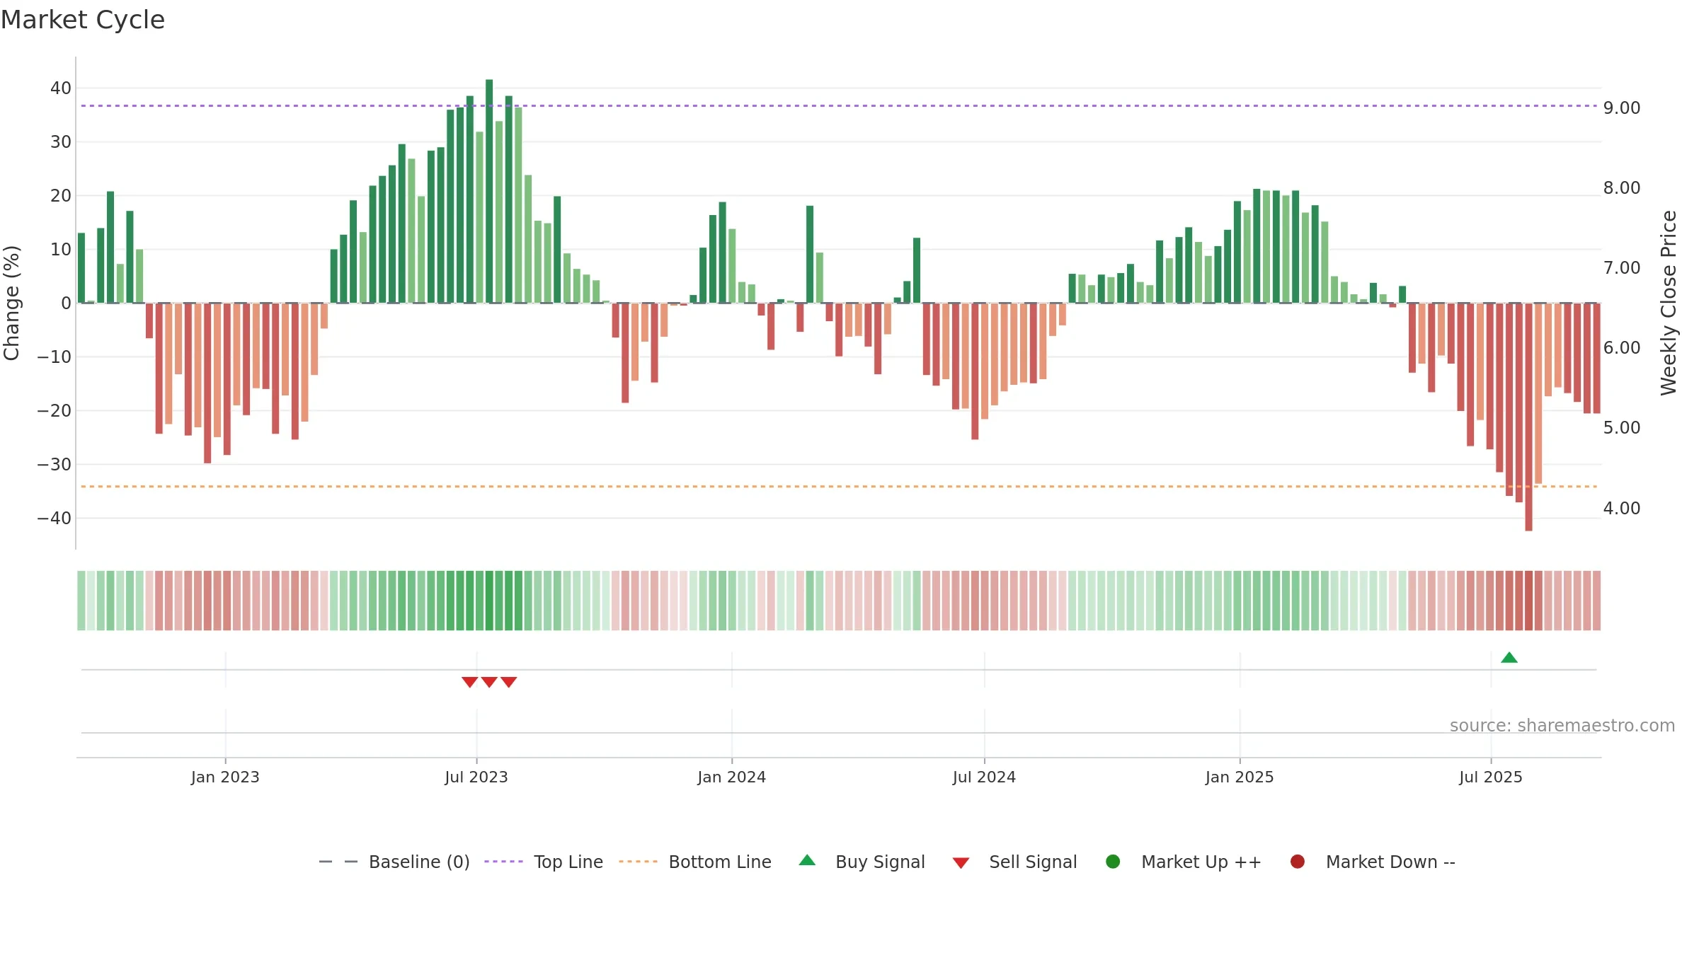Click the 40 change tick label
This screenshot has width=1699, height=955.
[61, 88]
